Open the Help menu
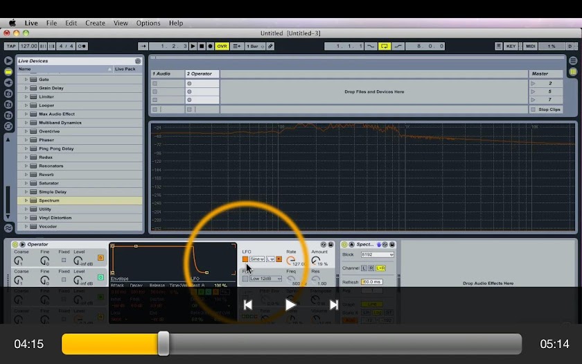Viewport: 582px width, 364px height. (x=176, y=23)
